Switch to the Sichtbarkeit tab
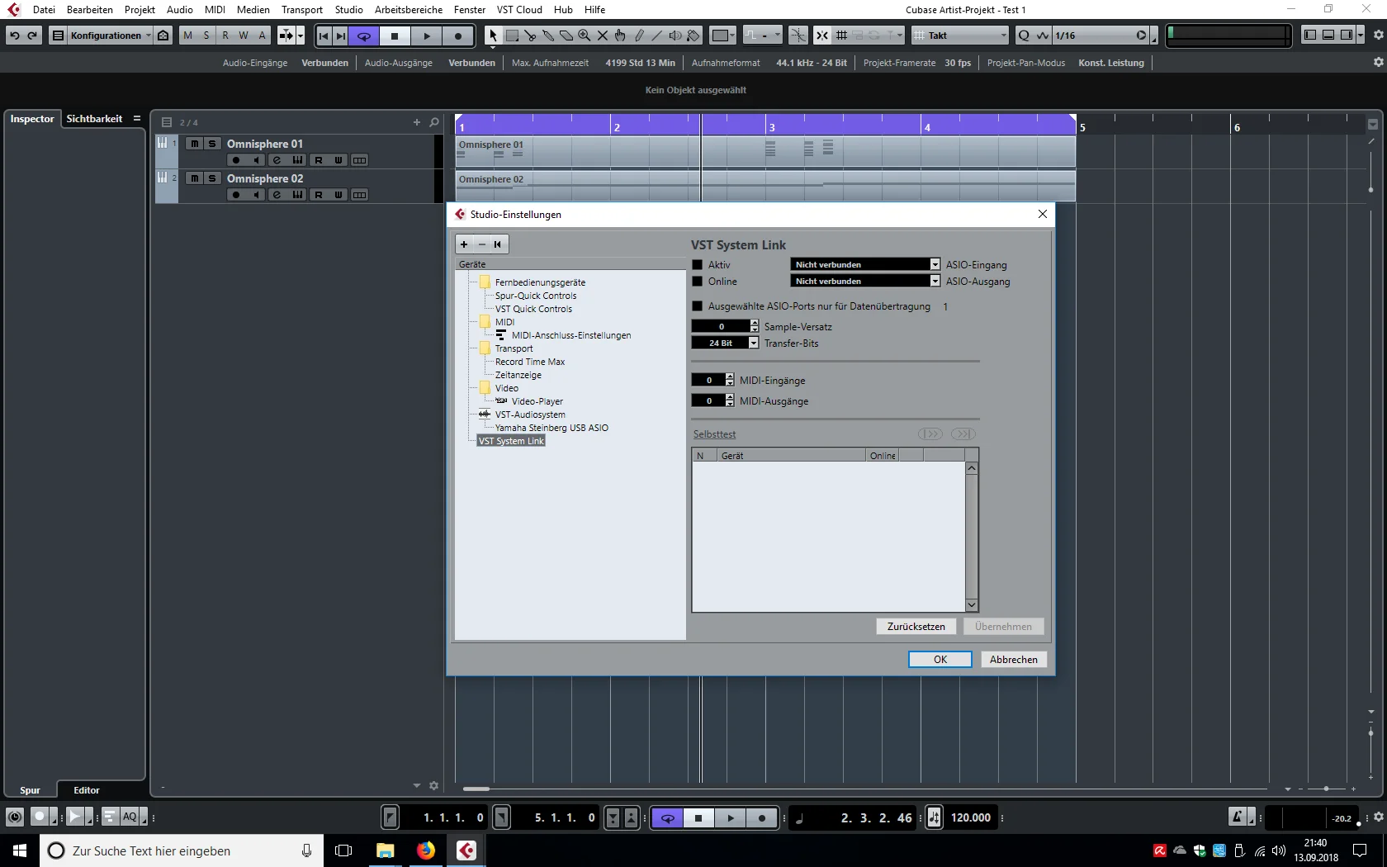The image size is (1387, 867). coord(94,119)
